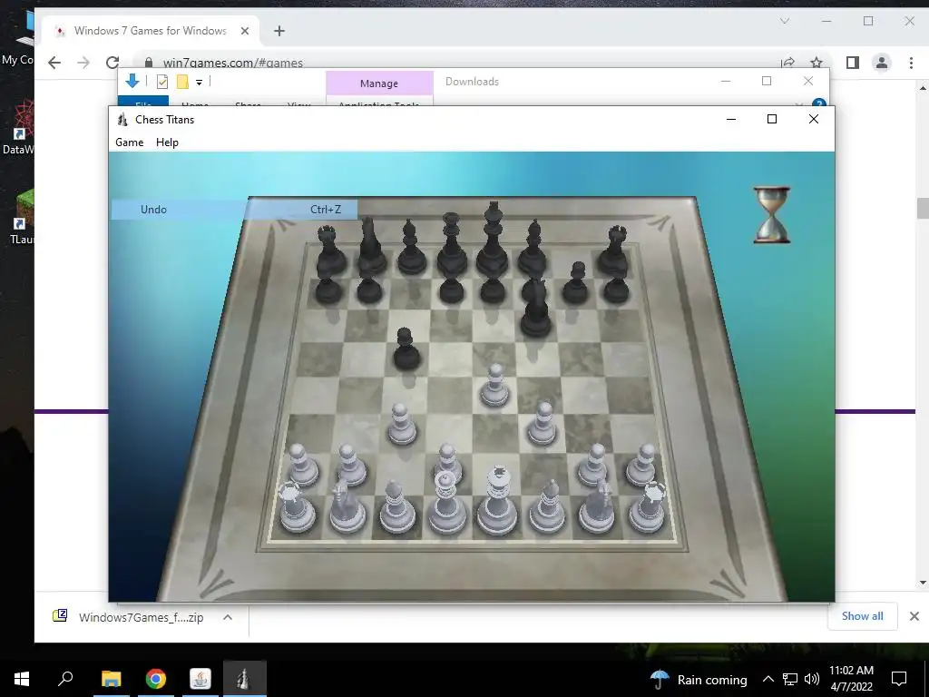The width and height of the screenshot is (929, 697).
Task: Select the white knight on g1
Action: 597,506
